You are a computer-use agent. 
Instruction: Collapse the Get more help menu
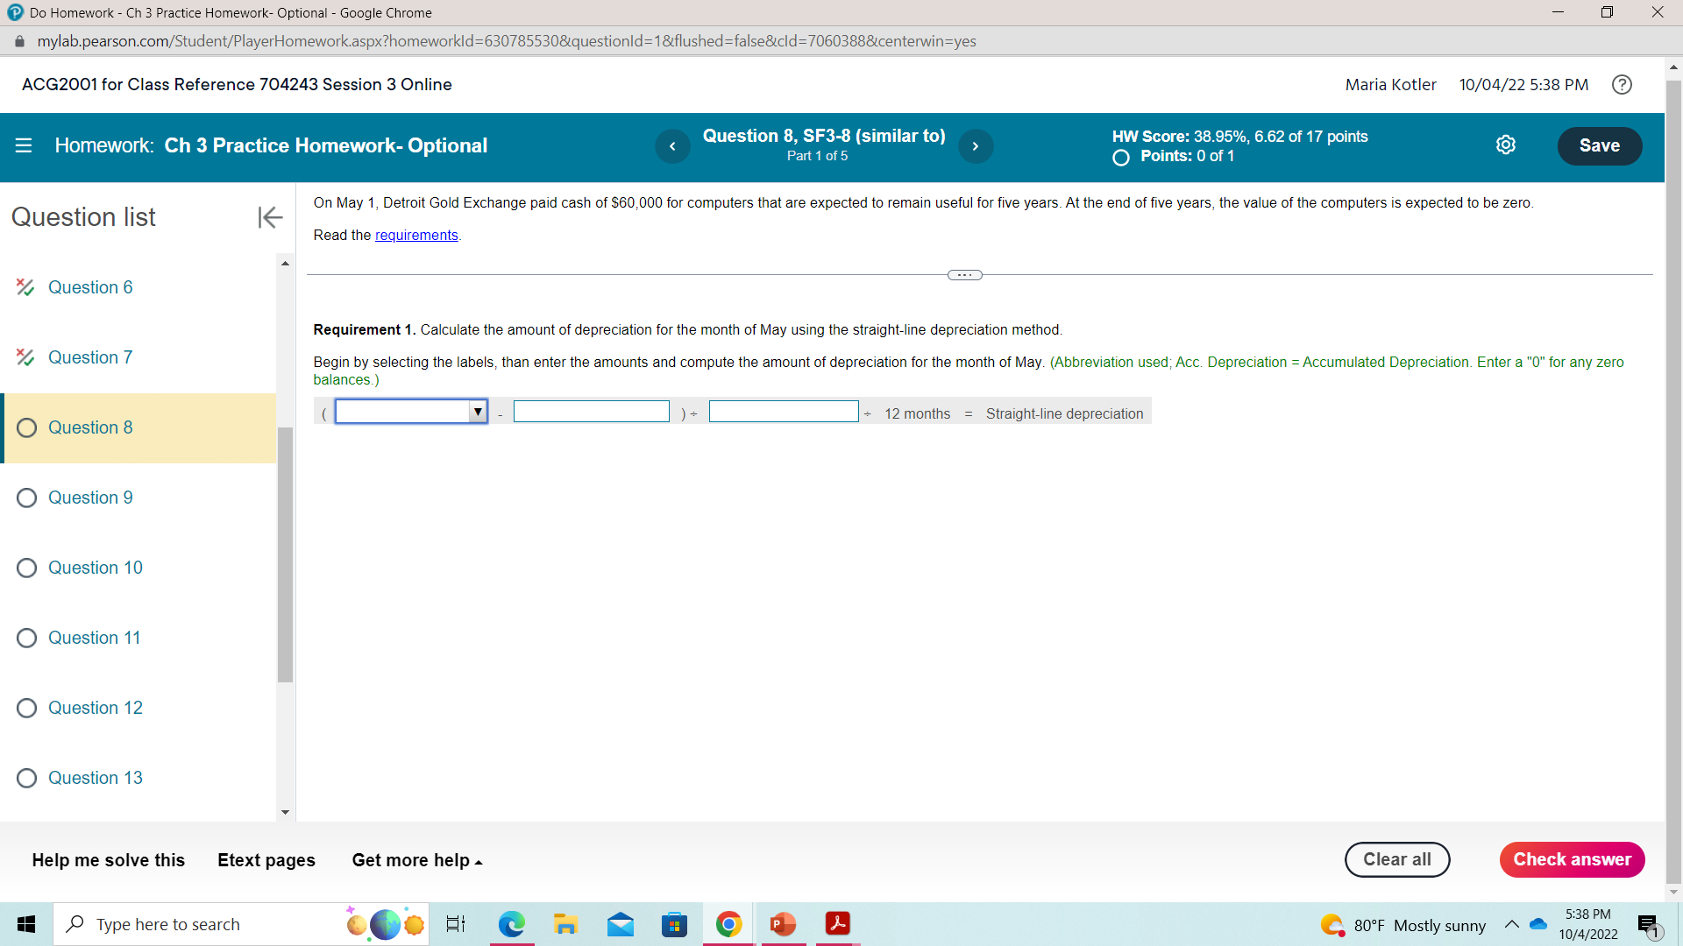pyautogui.click(x=415, y=860)
